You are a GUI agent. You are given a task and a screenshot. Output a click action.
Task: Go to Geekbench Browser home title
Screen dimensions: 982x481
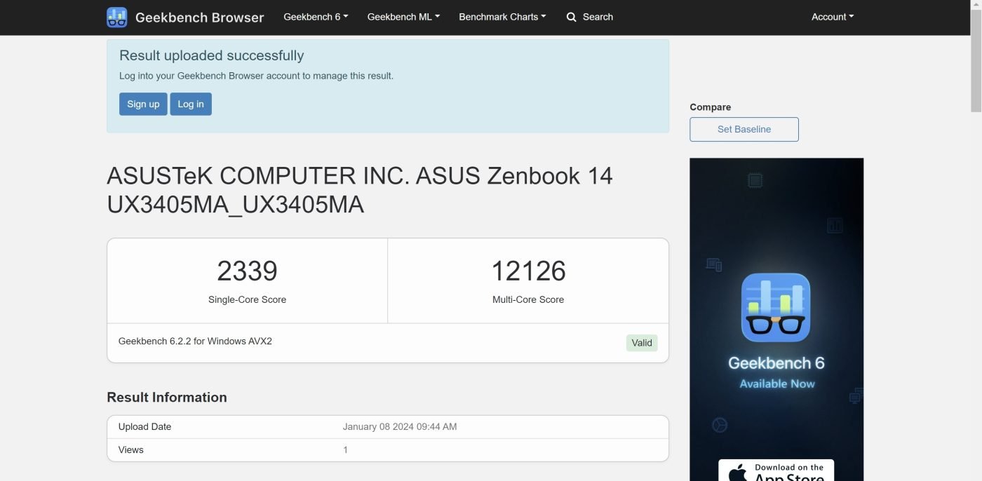tap(199, 18)
